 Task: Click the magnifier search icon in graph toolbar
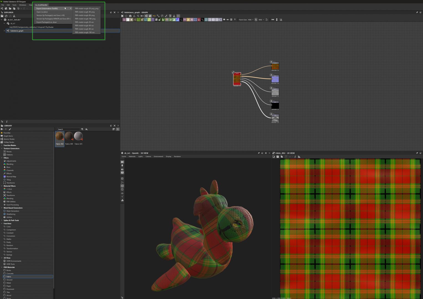point(138,16)
